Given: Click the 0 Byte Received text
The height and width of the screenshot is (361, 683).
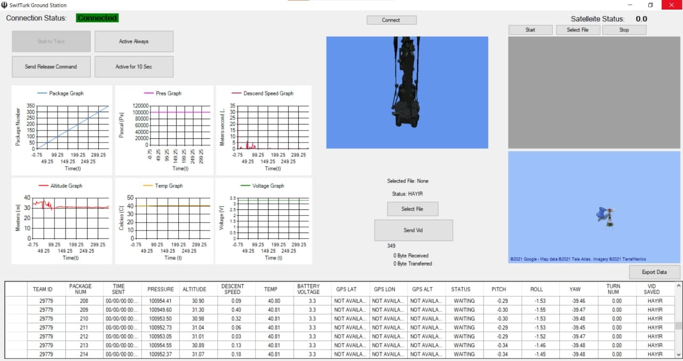Looking at the screenshot, I should click(x=411, y=256).
